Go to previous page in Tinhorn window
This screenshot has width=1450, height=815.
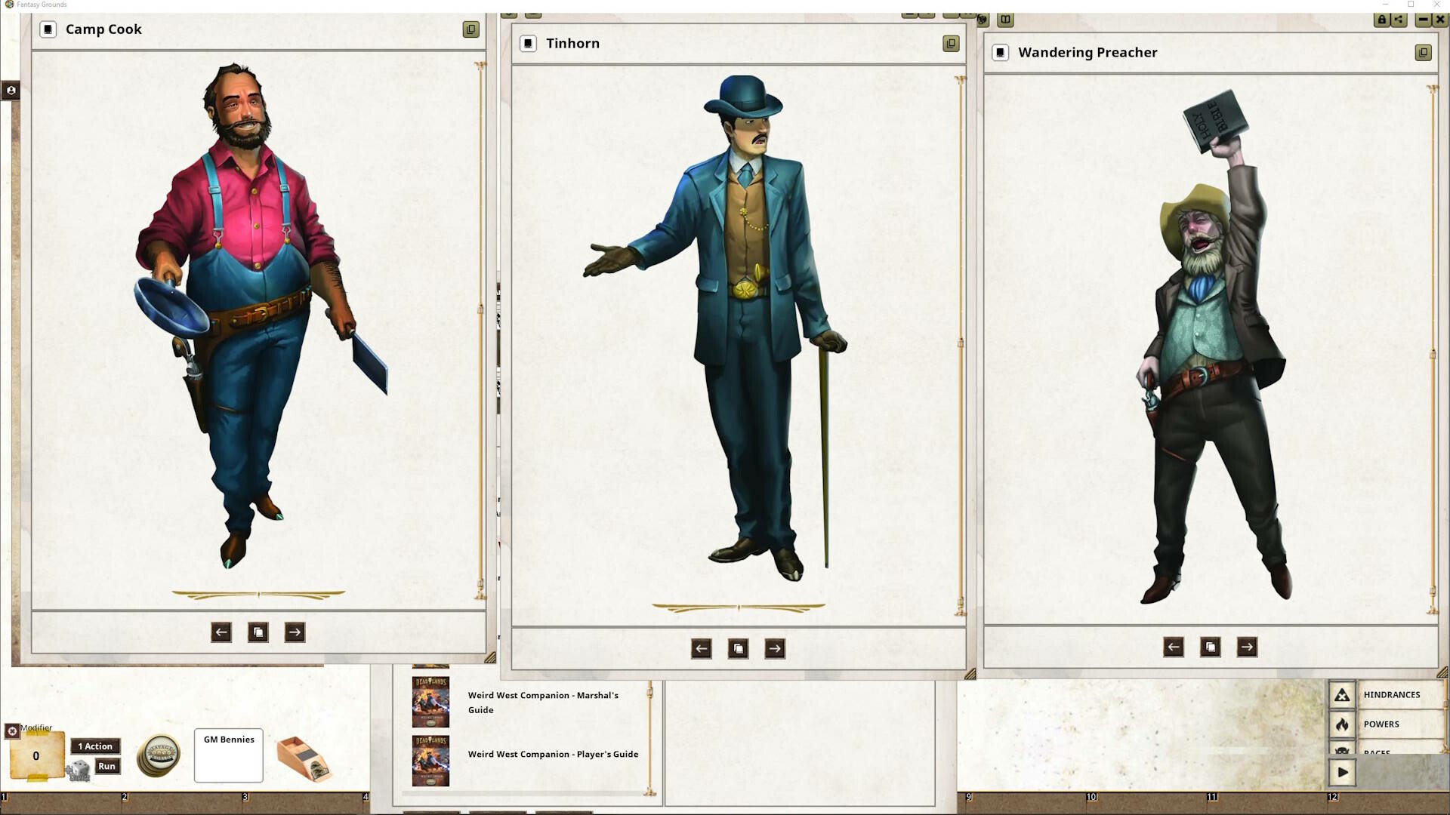701,648
